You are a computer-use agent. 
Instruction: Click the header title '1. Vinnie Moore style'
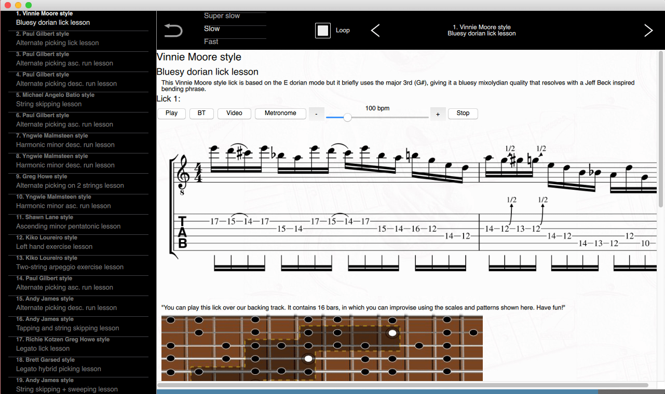pos(482,27)
